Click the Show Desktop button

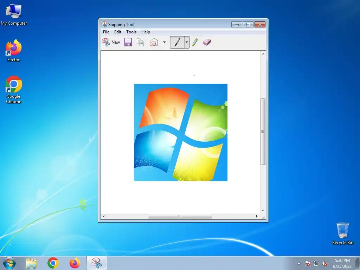point(358,263)
